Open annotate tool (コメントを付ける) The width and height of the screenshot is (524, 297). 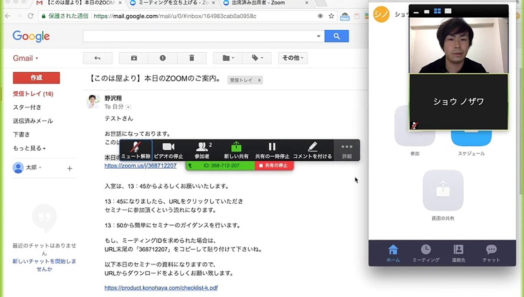pos(312,150)
